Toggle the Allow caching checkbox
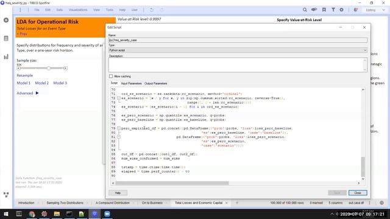 [111, 76]
